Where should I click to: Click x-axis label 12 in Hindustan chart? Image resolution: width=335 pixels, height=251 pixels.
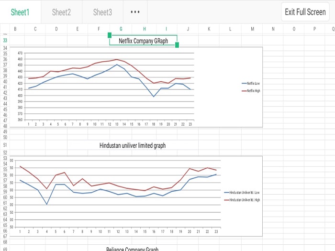pos(118,231)
